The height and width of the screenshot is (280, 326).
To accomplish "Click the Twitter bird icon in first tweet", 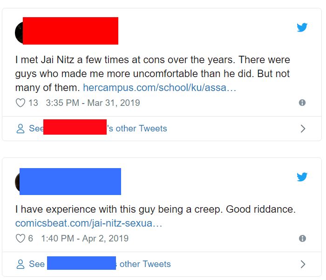I will tap(302, 27).
